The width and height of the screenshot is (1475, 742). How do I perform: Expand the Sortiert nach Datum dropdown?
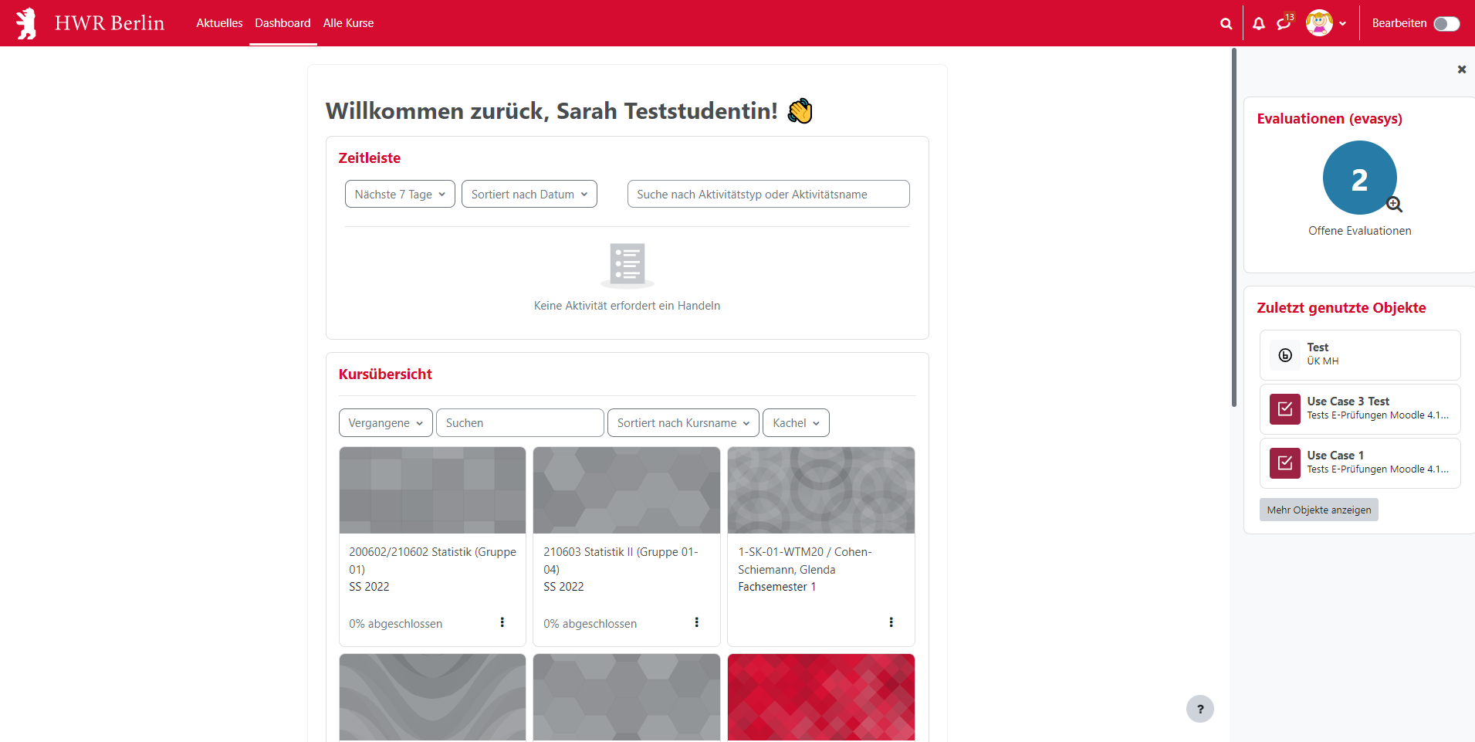(529, 195)
